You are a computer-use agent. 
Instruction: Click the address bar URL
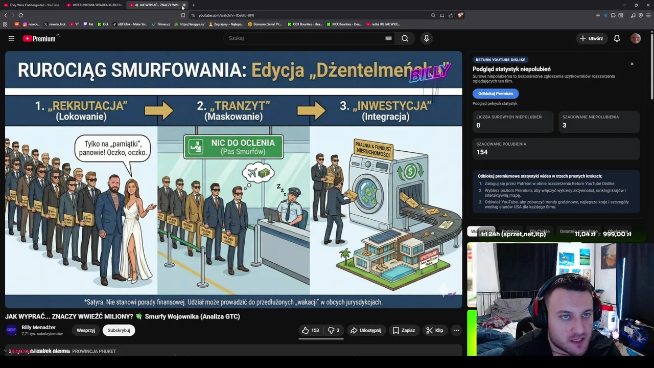point(226,15)
